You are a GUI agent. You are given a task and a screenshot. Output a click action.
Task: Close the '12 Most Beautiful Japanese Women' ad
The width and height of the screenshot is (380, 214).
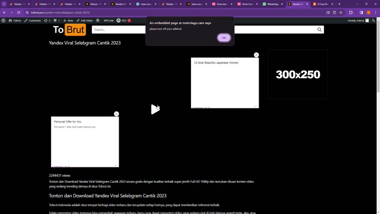click(x=256, y=55)
